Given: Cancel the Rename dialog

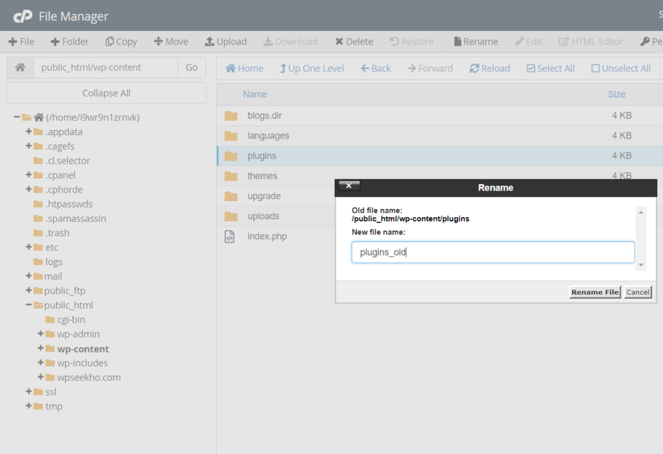Looking at the screenshot, I should click(638, 292).
